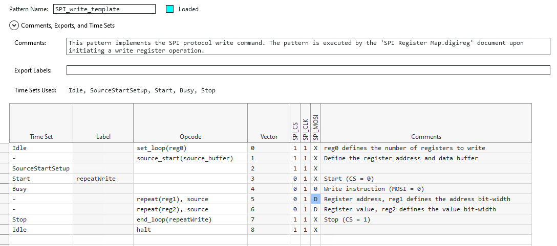The width and height of the screenshot is (557, 246).
Task: Click the cyan Loaded indicator
Action: (x=170, y=9)
